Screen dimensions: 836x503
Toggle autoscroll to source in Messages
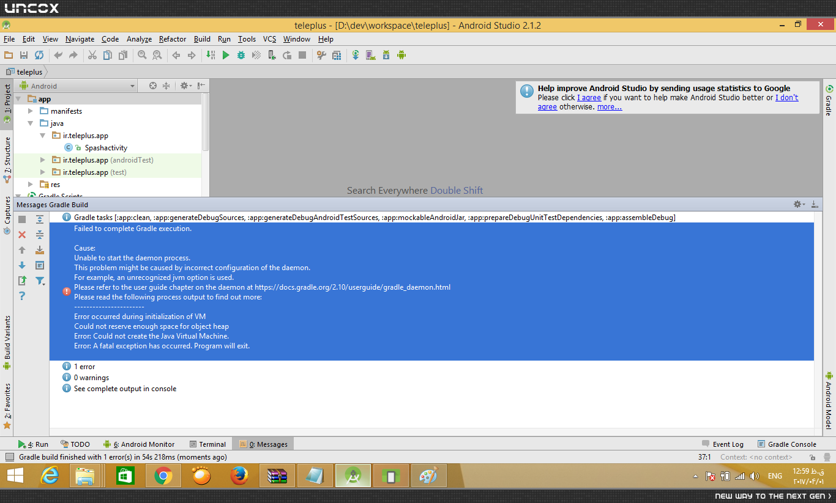(40, 250)
